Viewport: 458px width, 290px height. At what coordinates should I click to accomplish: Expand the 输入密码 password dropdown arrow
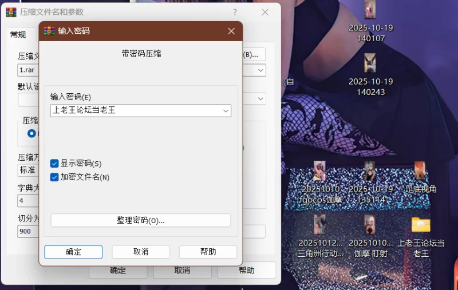pyautogui.click(x=226, y=111)
